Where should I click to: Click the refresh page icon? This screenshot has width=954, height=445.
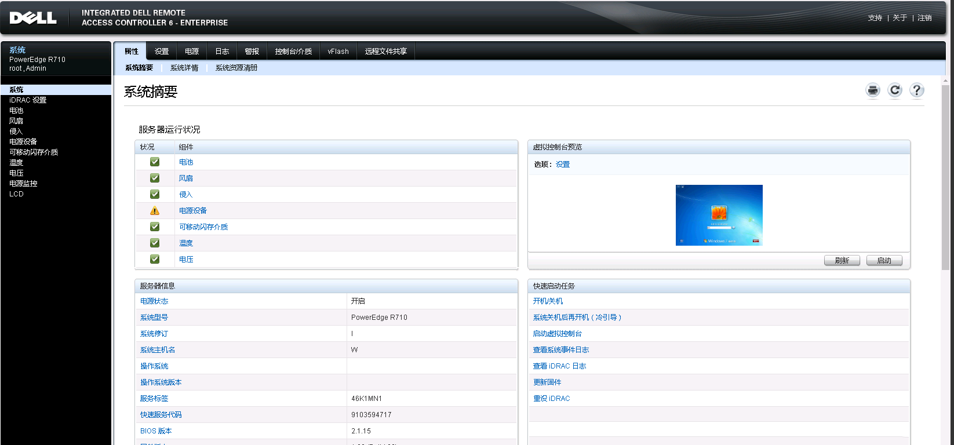pos(895,90)
